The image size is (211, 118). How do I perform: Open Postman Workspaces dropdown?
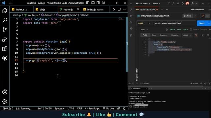[x=143, y=3]
